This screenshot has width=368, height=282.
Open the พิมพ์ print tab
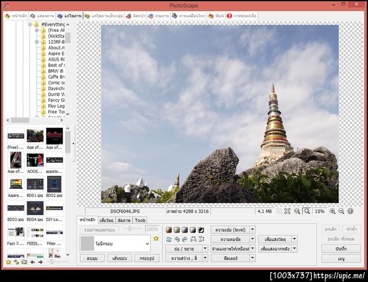(x=216, y=16)
